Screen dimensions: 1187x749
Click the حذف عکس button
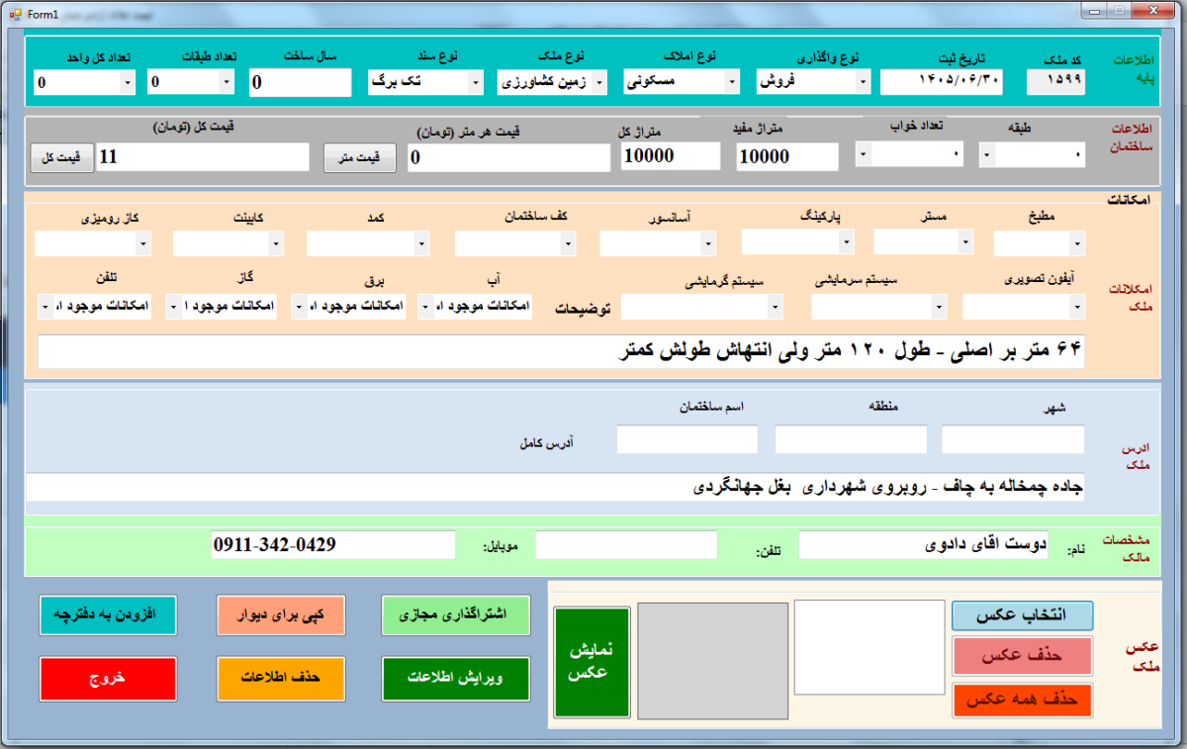click(x=1022, y=656)
